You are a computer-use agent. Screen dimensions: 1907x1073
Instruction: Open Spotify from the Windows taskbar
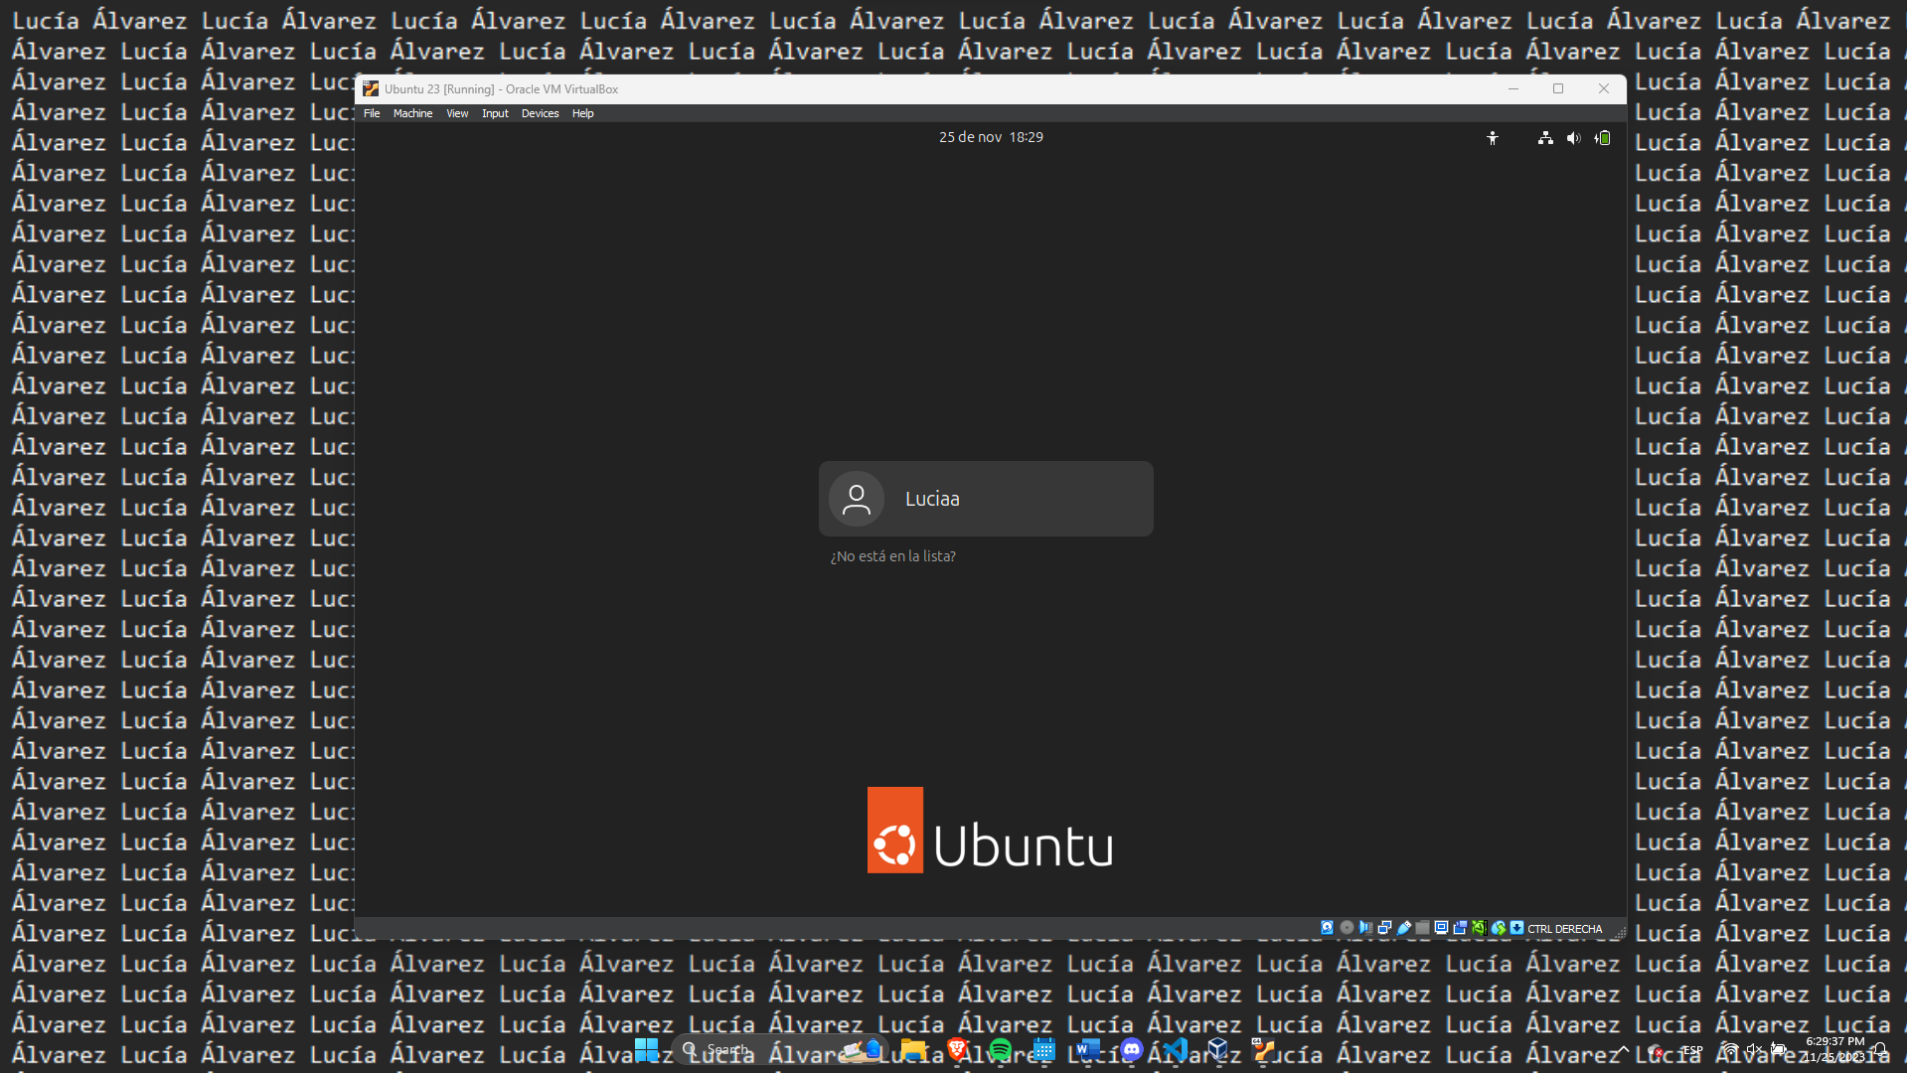click(x=1000, y=1049)
